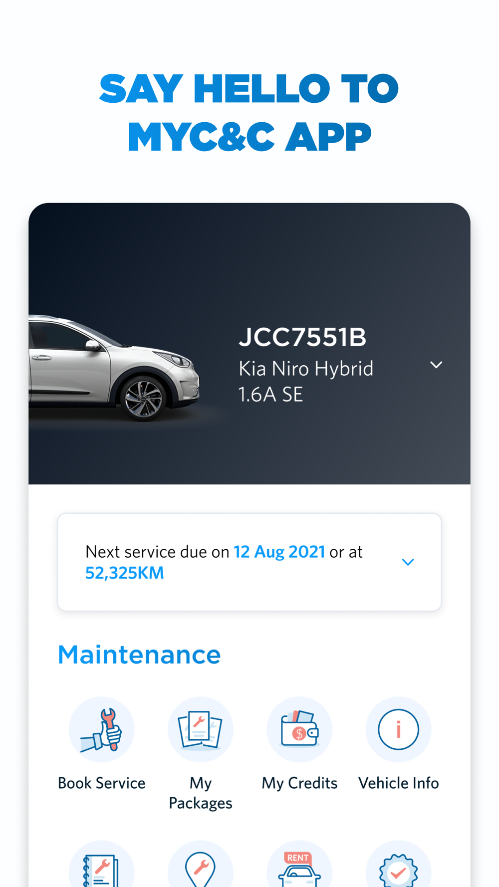Click the Maintenance section heading
Screen dimensions: 499x887
point(139,655)
